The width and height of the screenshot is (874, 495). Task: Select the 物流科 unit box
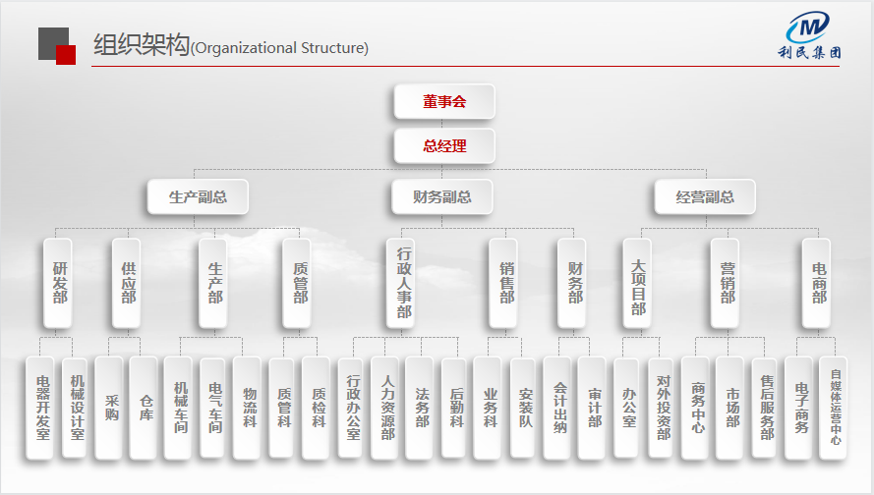(x=249, y=407)
